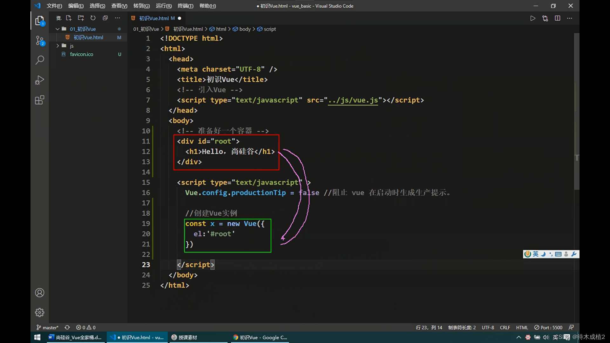Open the Source Control view
610x343 pixels.
point(40,41)
